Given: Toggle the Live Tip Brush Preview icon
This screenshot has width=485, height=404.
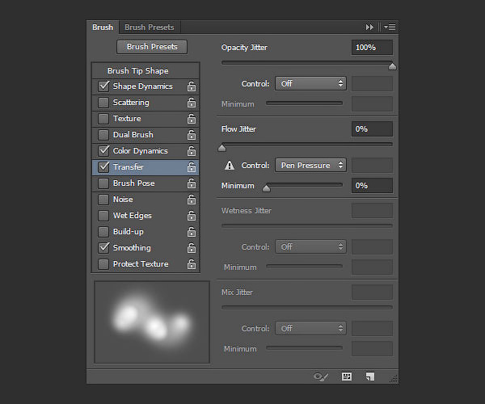Looking at the screenshot, I should point(320,377).
